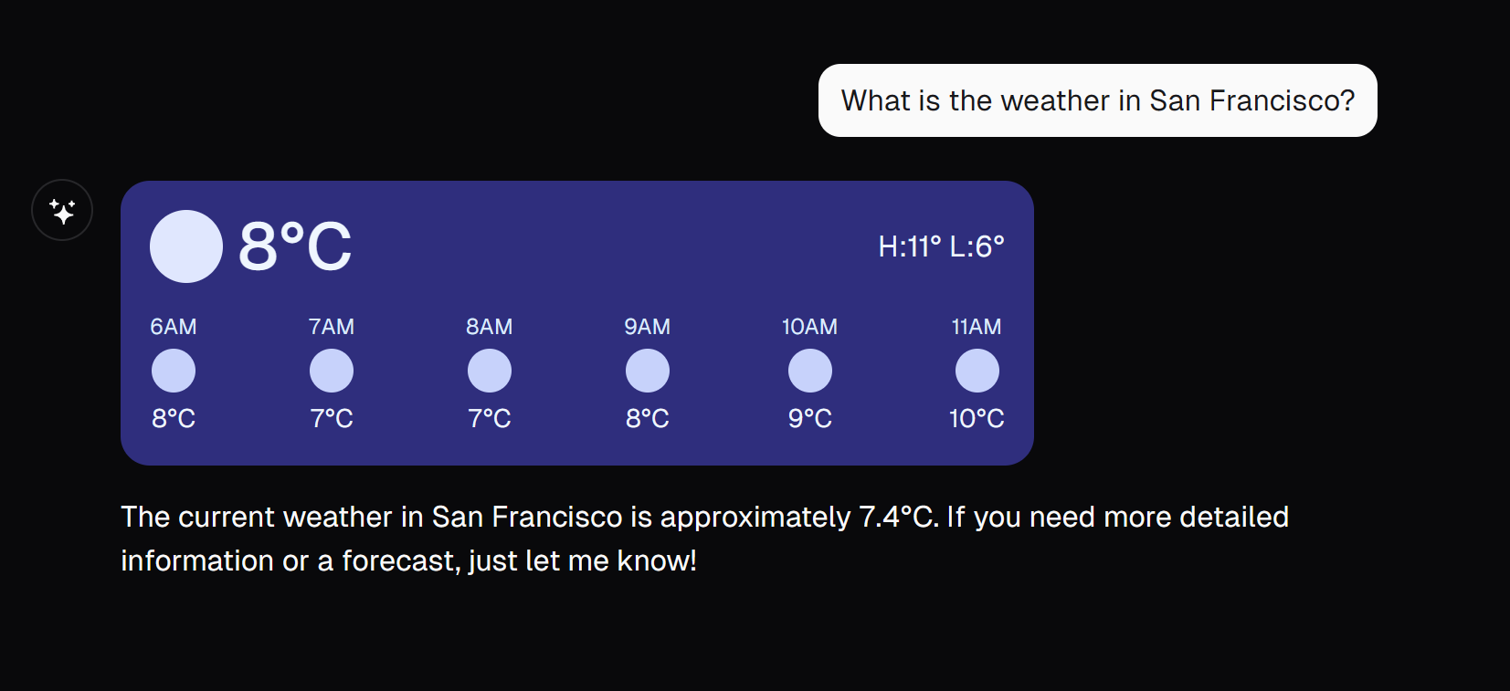Click the 10°C forecast under 11AM
Screen dimensions: 1510x691
click(977, 418)
